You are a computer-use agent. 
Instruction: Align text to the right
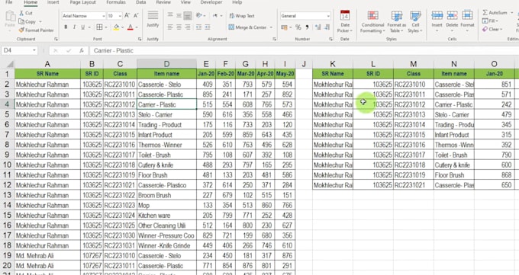(187, 27)
